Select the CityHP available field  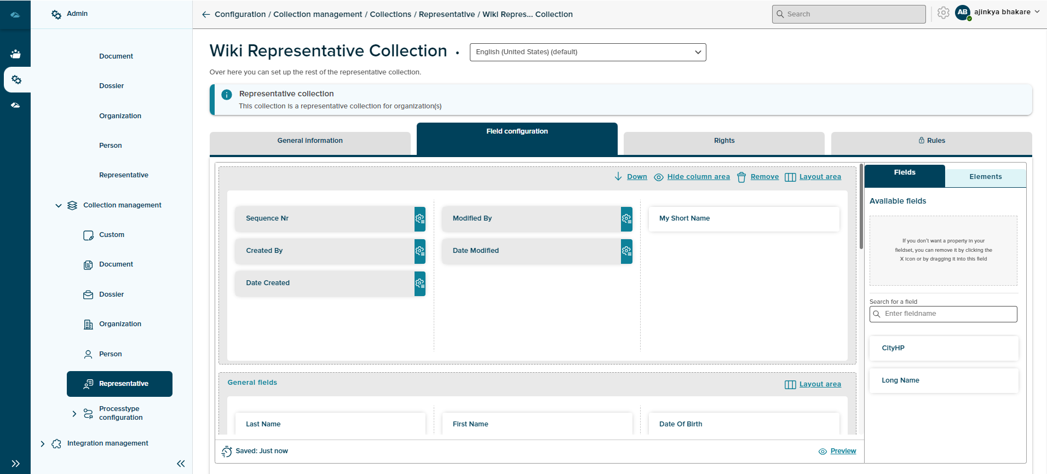[x=944, y=348]
